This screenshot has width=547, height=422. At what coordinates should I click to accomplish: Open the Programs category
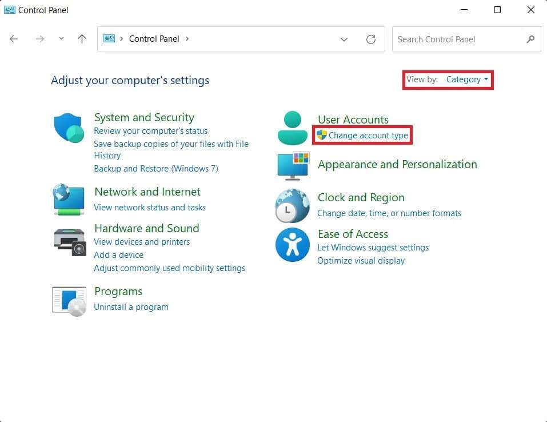point(118,292)
